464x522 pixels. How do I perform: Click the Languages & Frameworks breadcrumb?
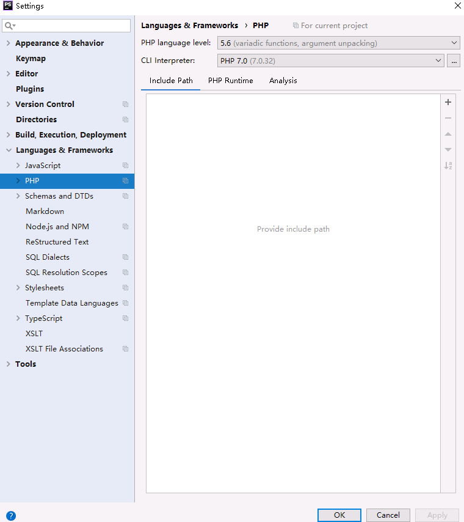(190, 26)
